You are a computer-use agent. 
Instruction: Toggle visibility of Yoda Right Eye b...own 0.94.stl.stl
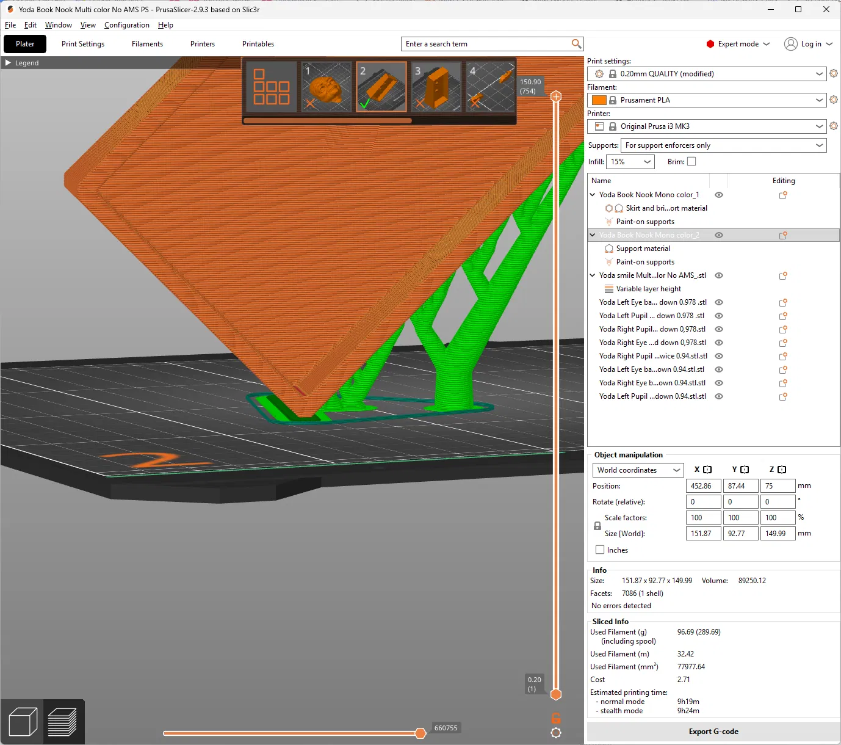click(x=719, y=383)
